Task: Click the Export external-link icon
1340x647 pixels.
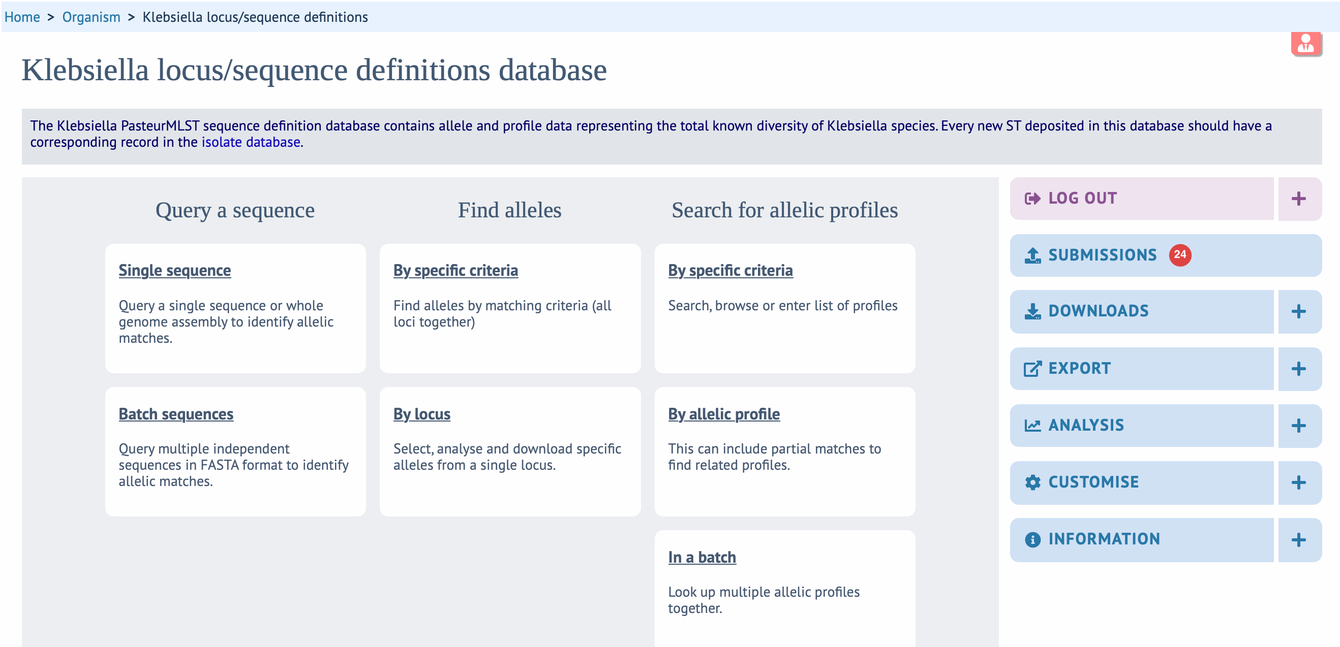Action: pos(1032,369)
